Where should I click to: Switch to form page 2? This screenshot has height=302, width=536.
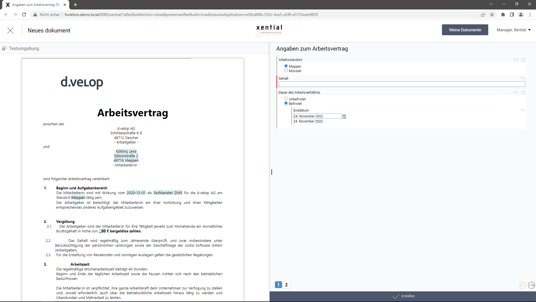coord(286,285)
